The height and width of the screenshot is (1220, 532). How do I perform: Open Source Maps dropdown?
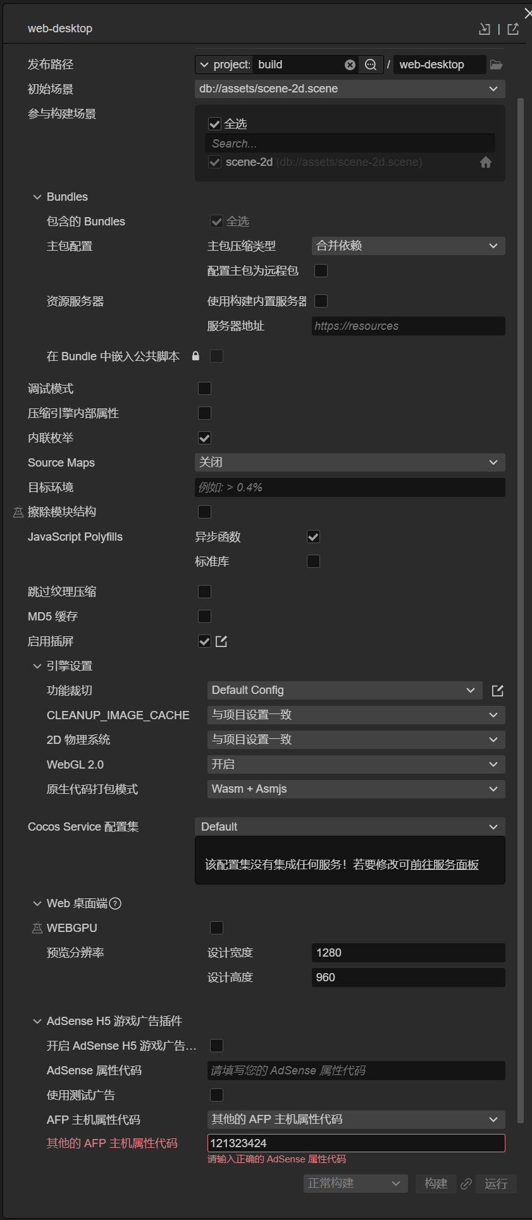pos(350,462)
